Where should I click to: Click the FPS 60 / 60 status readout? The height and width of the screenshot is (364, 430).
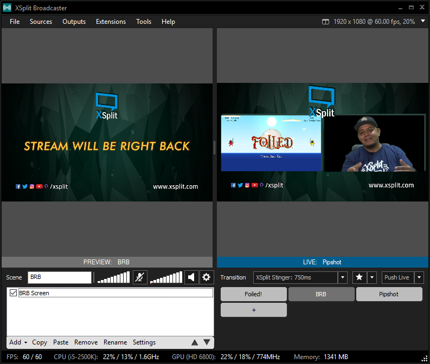24,357
